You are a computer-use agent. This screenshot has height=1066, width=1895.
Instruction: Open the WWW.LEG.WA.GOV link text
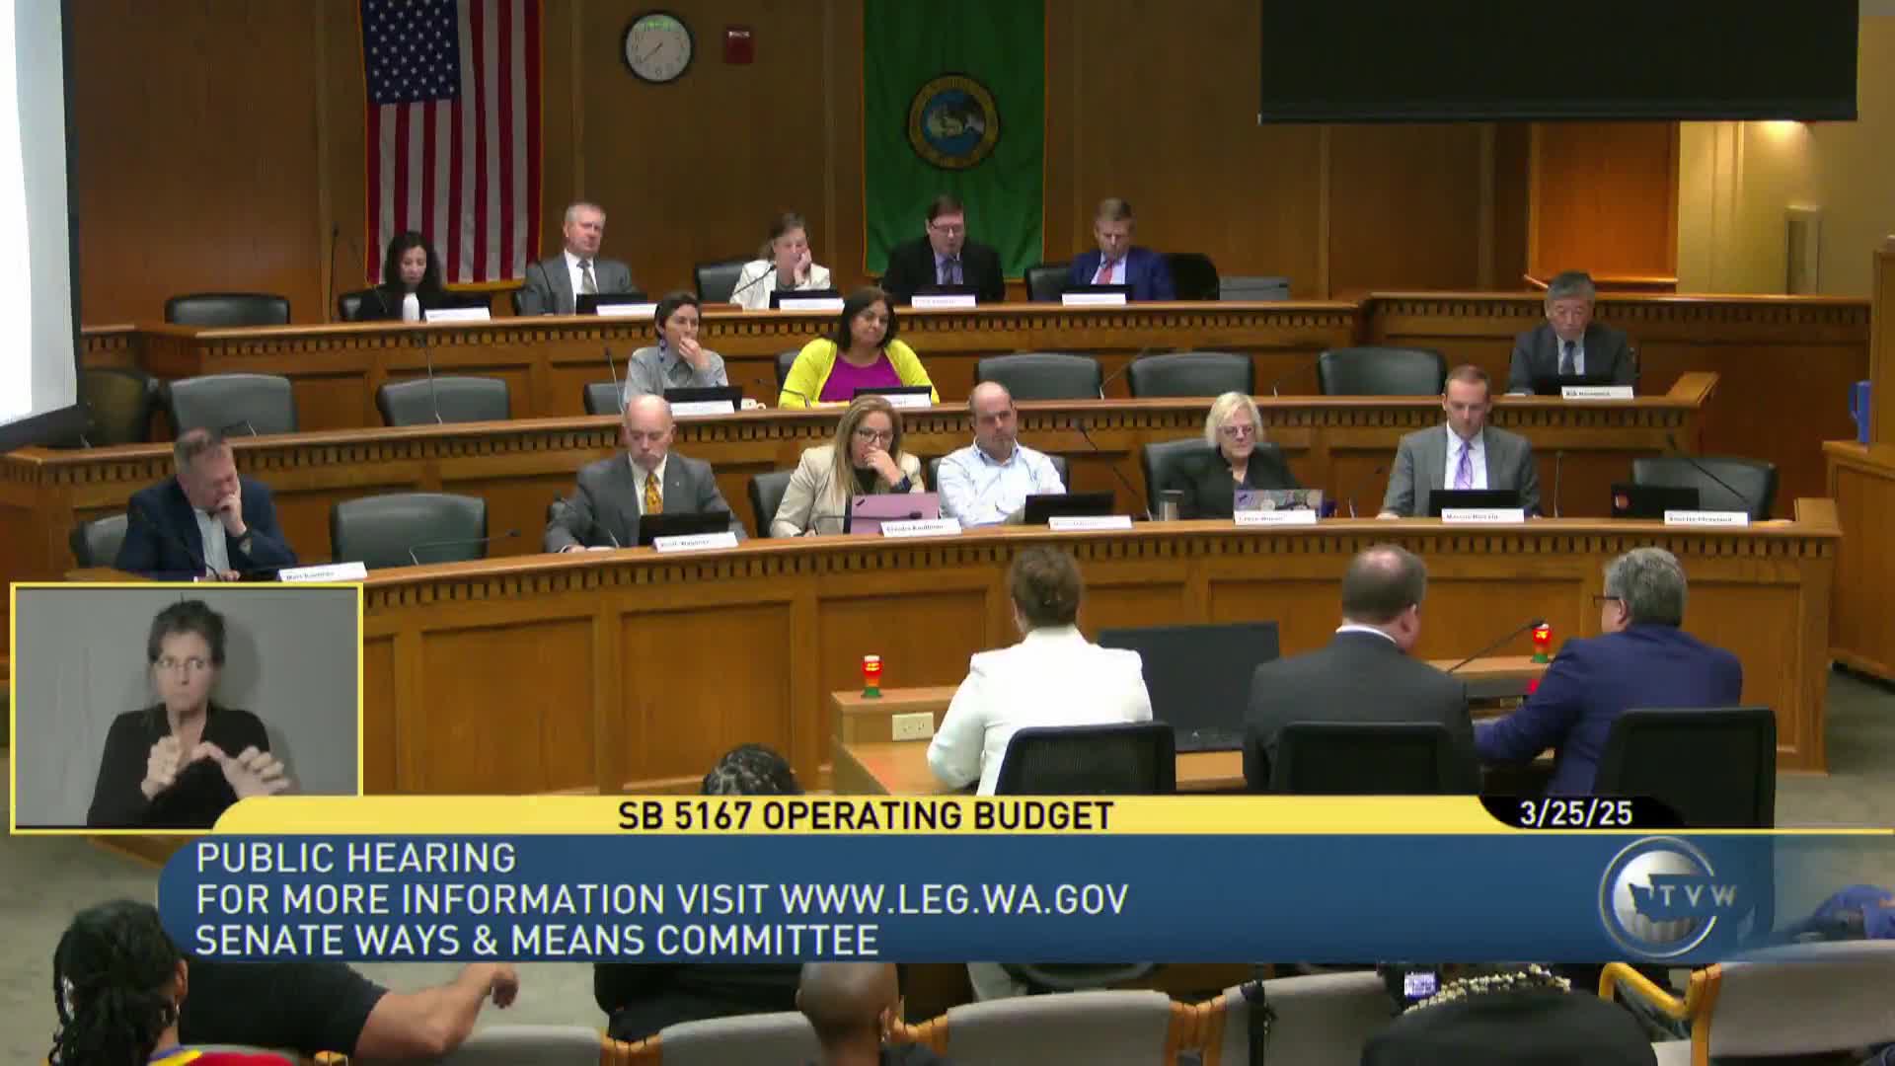(x=953, y=899)
